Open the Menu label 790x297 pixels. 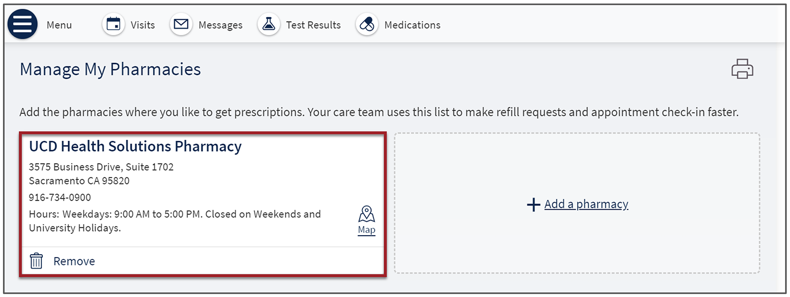[x=59, y=25]
